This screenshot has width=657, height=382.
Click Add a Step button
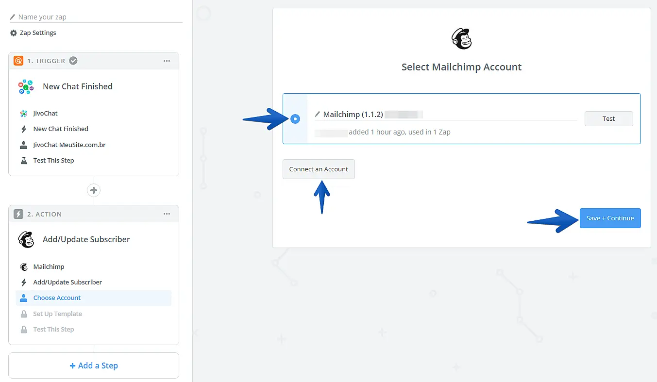pyautogui.click(x=94, y=365)
